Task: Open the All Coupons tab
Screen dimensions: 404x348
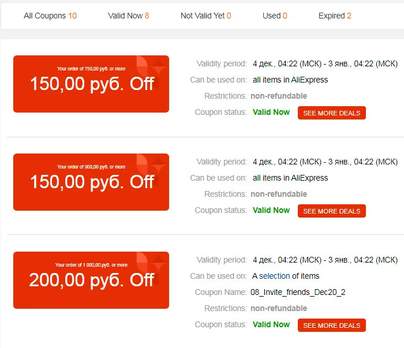Action: click(50, 16)
